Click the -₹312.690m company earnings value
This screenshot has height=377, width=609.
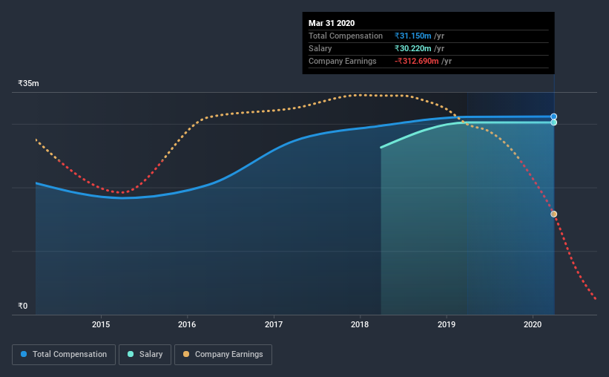coord(417,61)
